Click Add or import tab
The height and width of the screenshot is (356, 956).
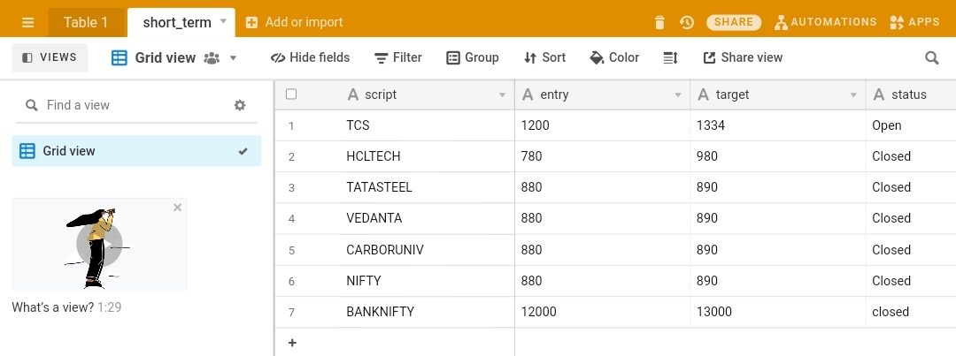coord(294,22)
